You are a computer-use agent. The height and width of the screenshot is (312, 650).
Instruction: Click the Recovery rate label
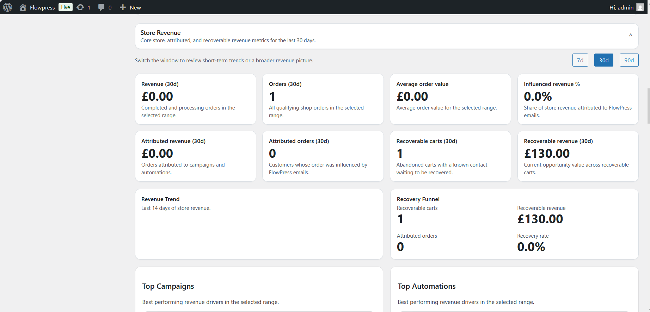click(533, 236)
